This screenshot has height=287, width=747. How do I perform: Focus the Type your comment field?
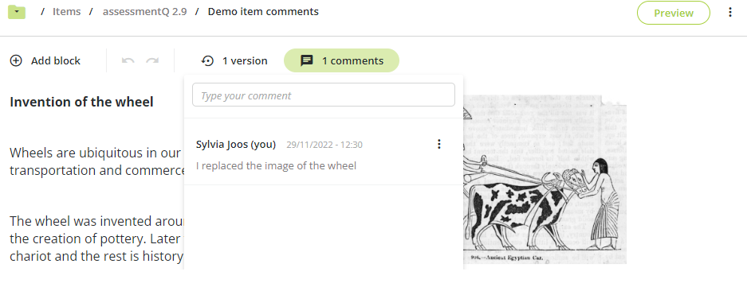(324, 95)
